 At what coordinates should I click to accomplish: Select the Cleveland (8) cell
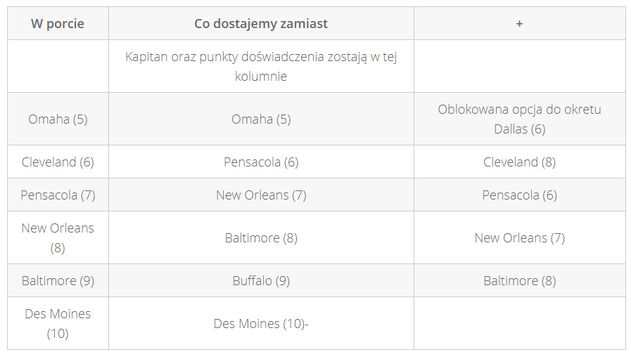[x=519, y=162]
